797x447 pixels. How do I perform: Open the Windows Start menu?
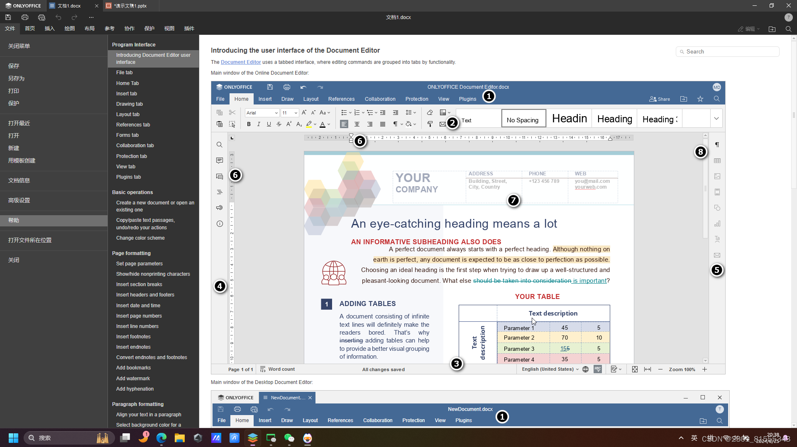pos(13,438)
